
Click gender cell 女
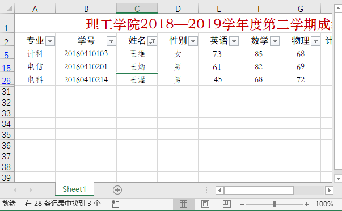178,54
